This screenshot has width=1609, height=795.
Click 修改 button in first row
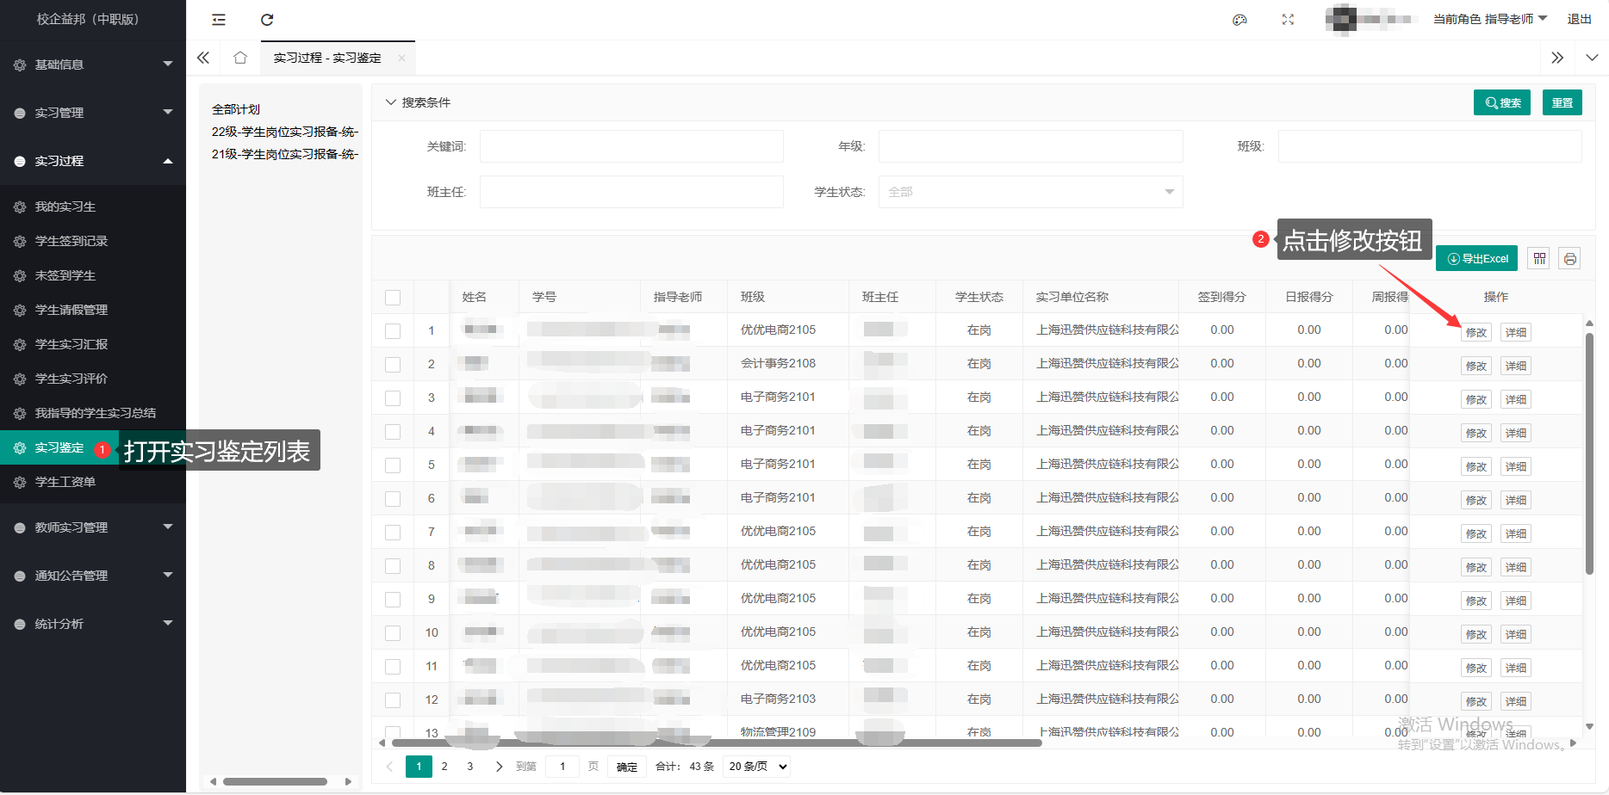(x=1475, y=333)
